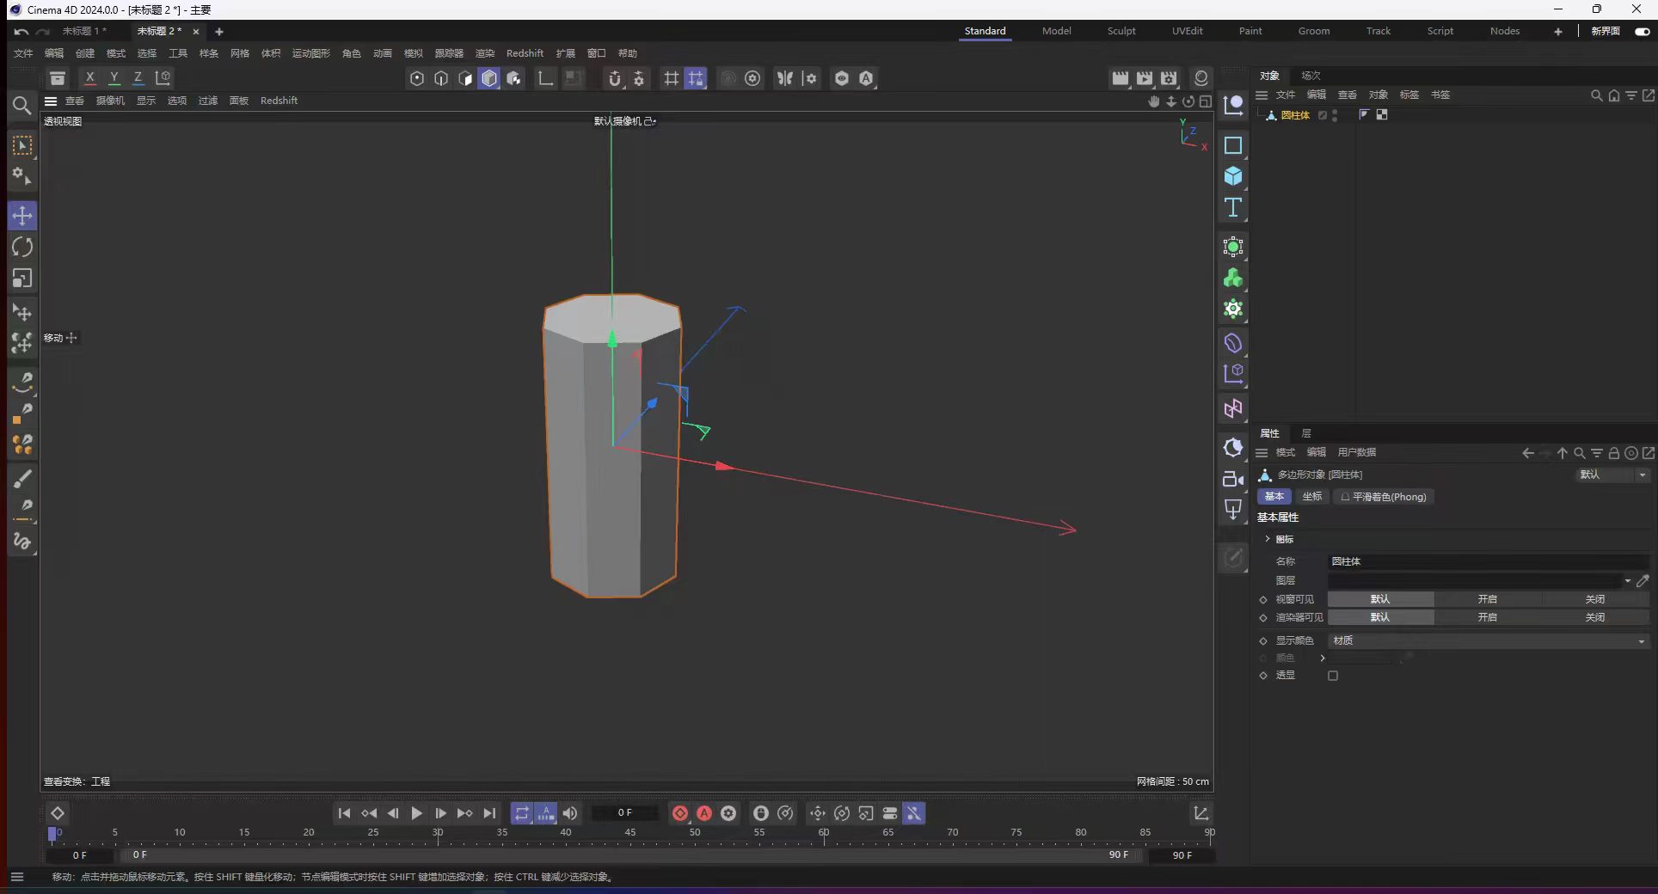Switch to the Sculpt layout tab
The image size is (1658, 894).
coord(1121,31)
